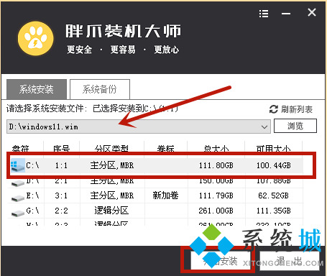
Task: Close the installer window
Action: pyautogui.click(x=312, y=12)
